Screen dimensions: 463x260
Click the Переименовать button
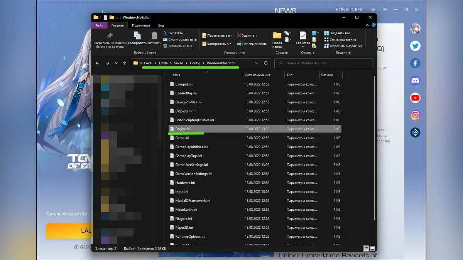tap(252, 44)
